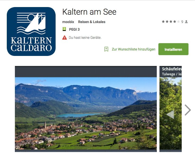
Task: Show next screenshots with right chevron arrow
Action: [x=188, y=110]
